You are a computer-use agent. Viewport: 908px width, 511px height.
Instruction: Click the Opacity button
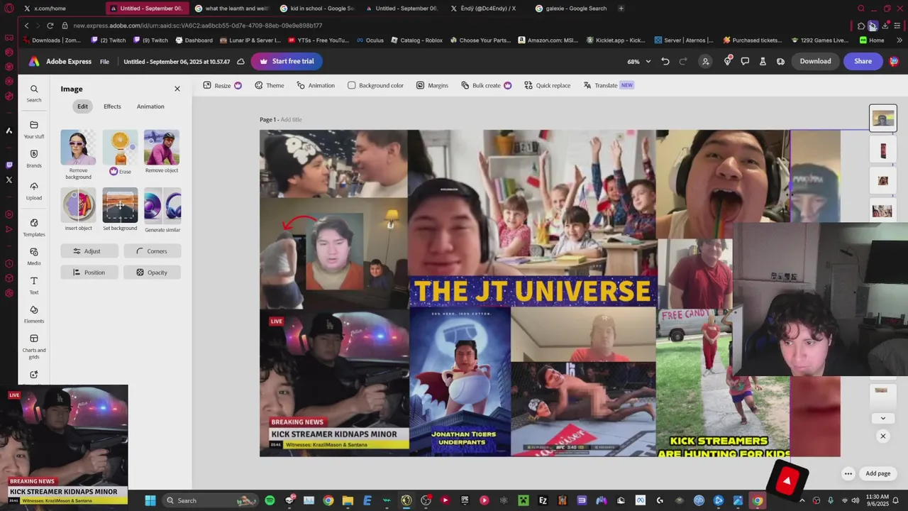point(152,273)
